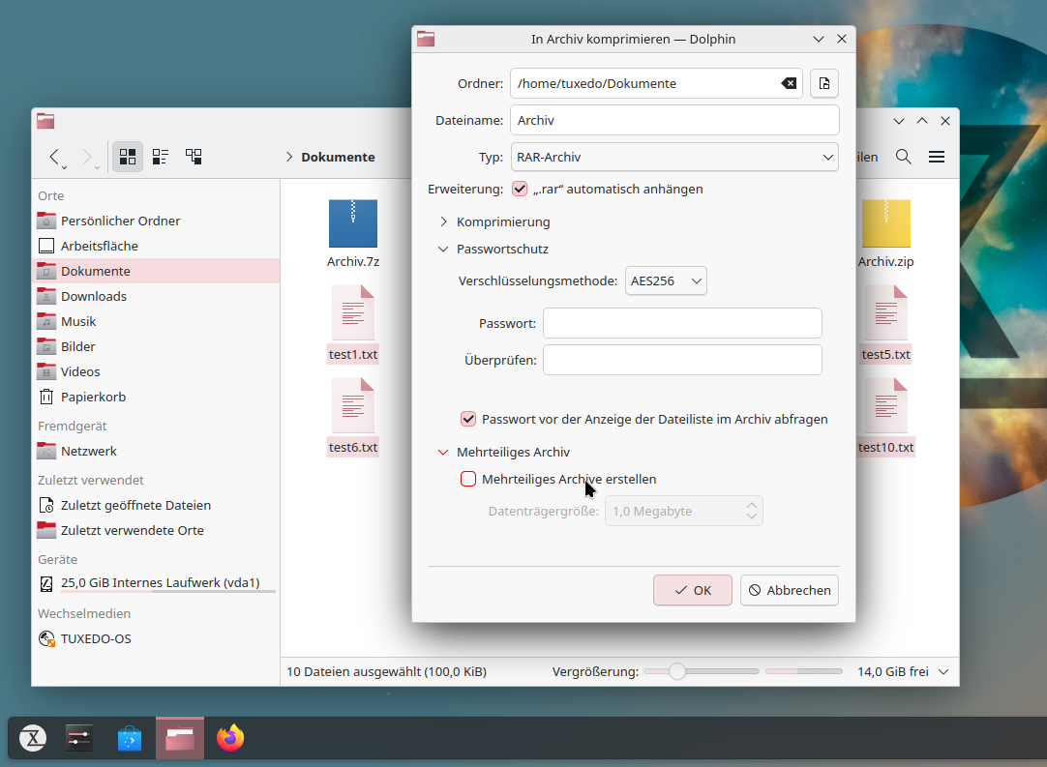Go forward in Dolphin navigation

click(x=87, y=157)
